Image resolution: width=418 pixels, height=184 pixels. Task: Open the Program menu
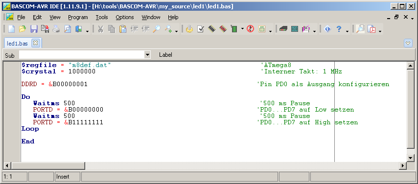point(78,17)
